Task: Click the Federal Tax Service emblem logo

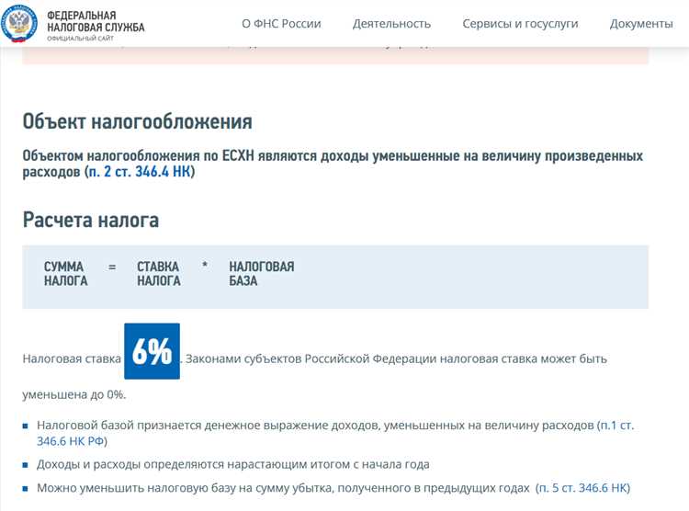Action: [x=19, y=24]
